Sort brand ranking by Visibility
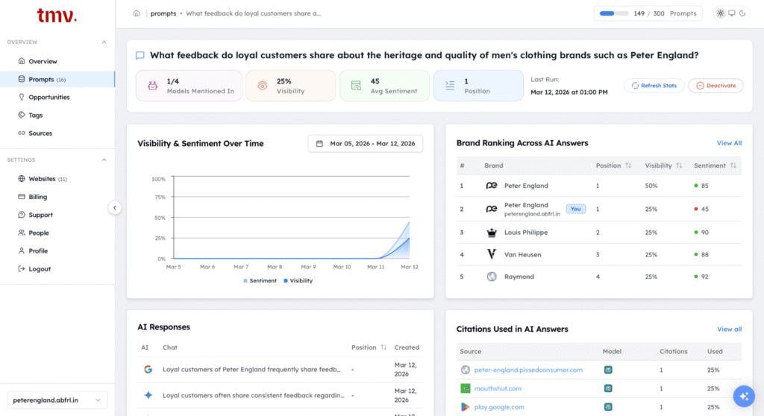 click(679, 166)
